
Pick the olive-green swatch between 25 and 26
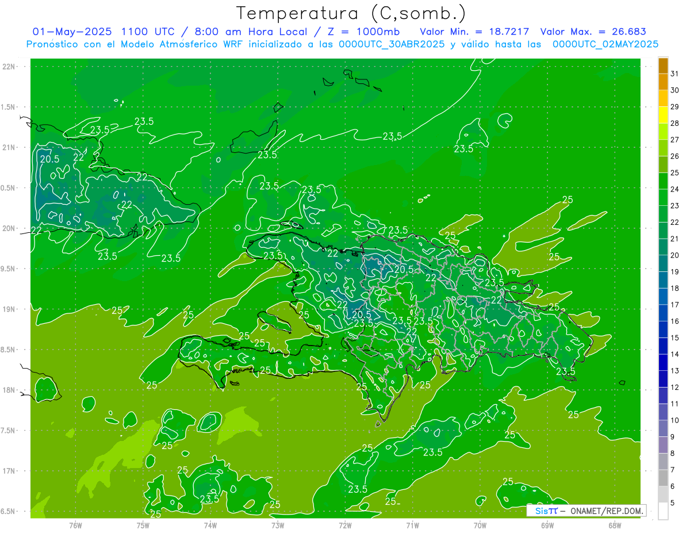pyautogui.click(x=663, y=164)
